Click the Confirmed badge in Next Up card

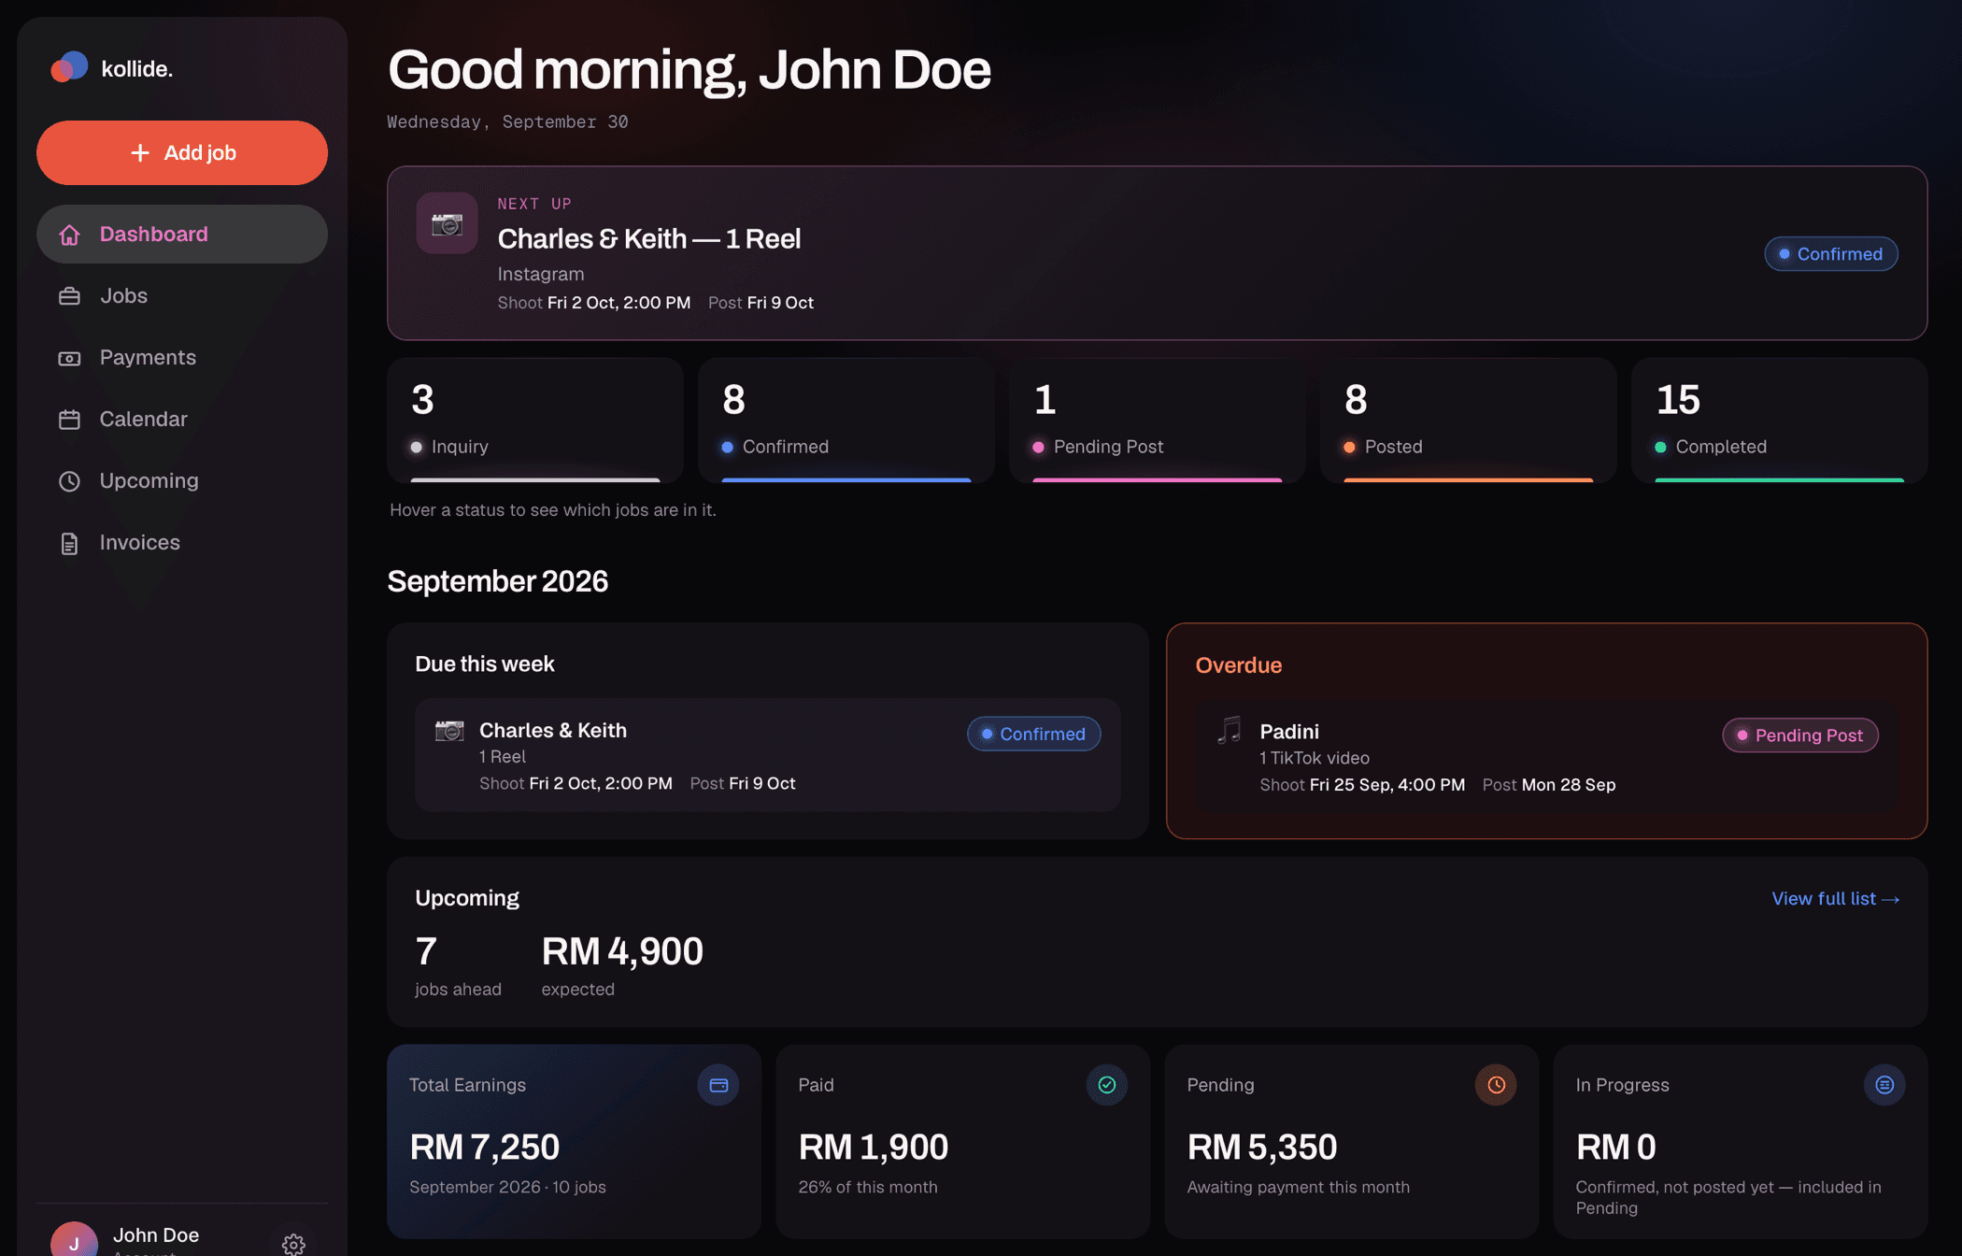click(1831, 254)
